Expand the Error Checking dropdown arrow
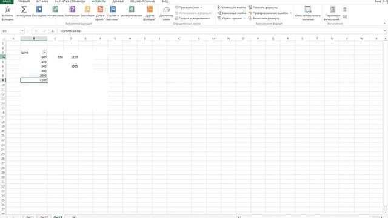The height and width of the screenshot is (218, 388). [291, 13]
